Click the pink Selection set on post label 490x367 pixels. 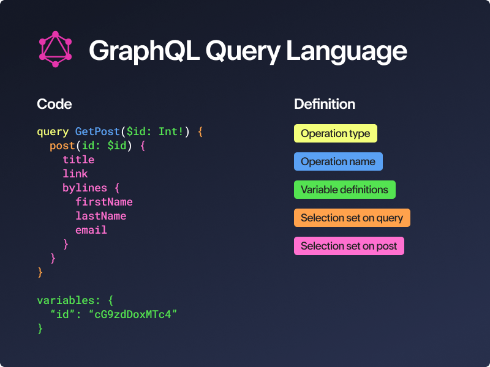349,246
